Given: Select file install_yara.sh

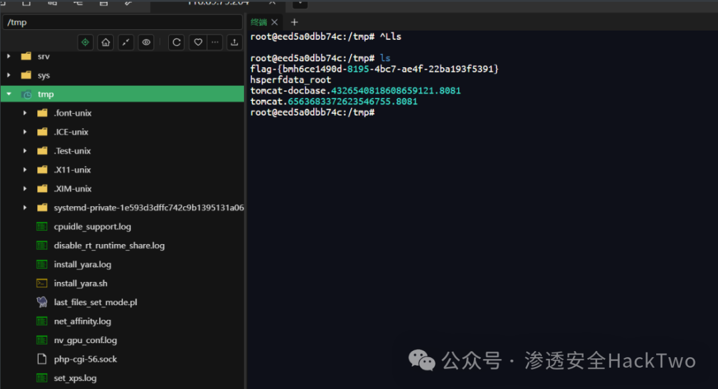Looking at the screenshot, I should coord(80,283).
